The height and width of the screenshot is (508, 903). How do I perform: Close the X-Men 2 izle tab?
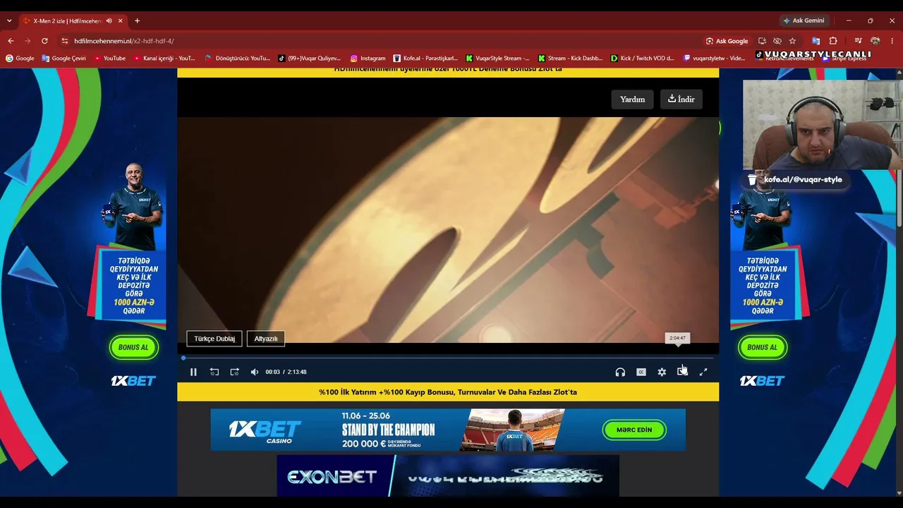[120, 21]
